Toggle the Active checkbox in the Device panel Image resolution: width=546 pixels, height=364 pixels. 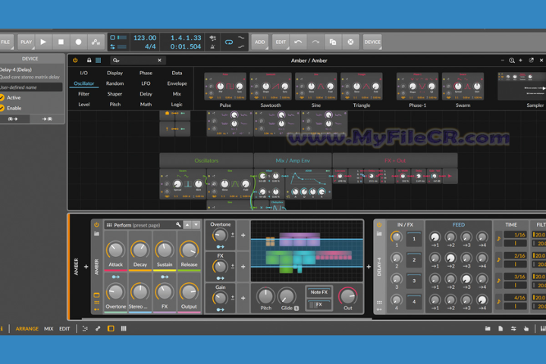coord(2,98)
